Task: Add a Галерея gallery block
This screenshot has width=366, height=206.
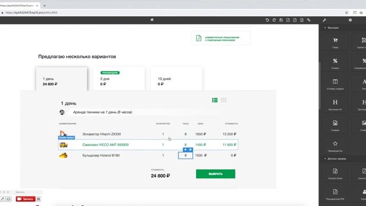Action: tap(335, 125)
